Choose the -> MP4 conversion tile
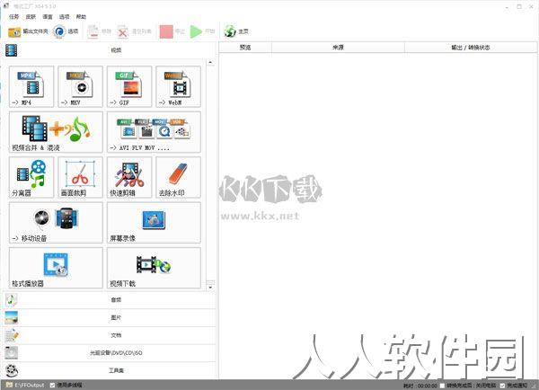539x390 pixels. (x=31, y=86)
